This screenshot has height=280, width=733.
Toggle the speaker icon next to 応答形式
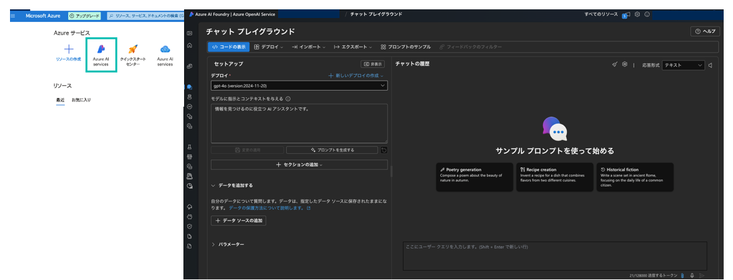click(710, 65)
